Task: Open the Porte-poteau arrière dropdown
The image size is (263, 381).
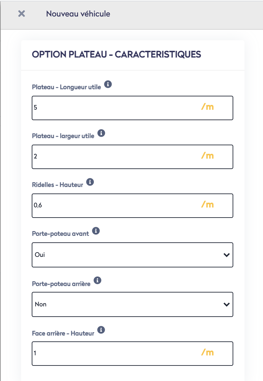Action: click(x=132, y=304)
